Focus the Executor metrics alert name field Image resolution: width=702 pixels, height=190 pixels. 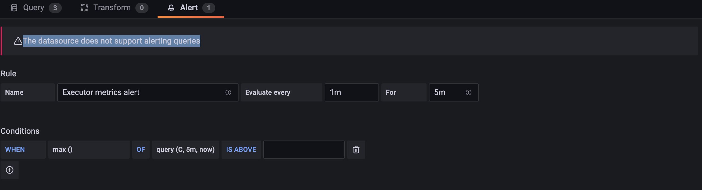(x=148, y=92)
